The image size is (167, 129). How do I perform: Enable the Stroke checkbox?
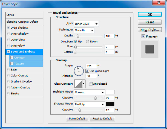pos(8,93)
